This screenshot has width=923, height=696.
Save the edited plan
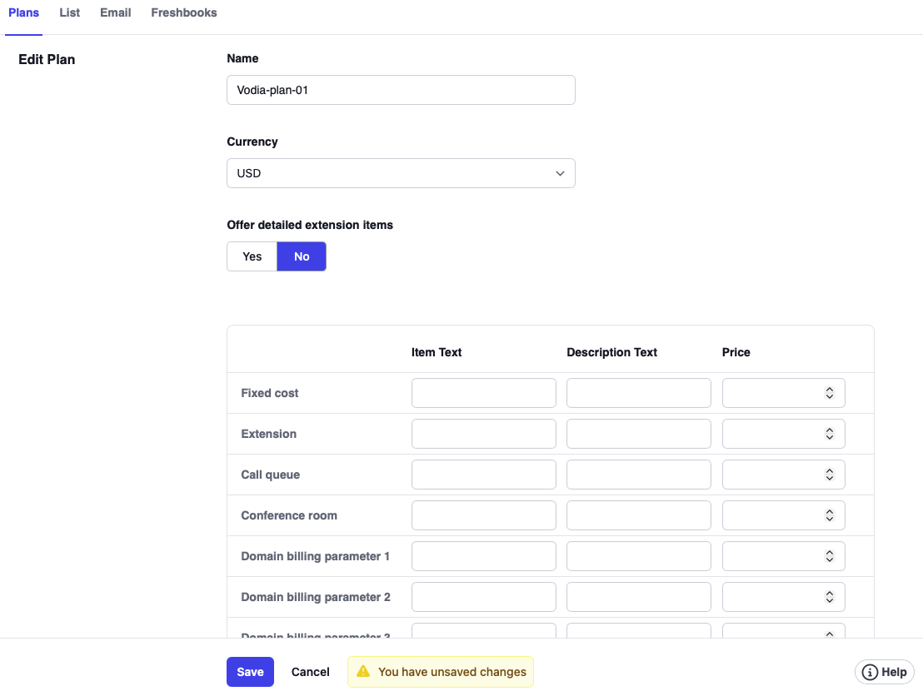250,672
